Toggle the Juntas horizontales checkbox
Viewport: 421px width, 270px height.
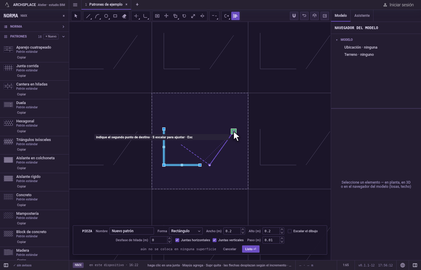pyautogui.click(x=177, y=240)
